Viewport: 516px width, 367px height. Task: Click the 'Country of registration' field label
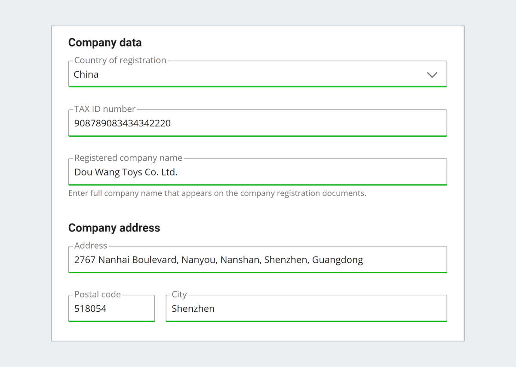120,60
